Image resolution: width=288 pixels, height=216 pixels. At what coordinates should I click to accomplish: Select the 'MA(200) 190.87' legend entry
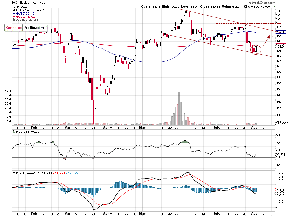(x=26, y=17)
